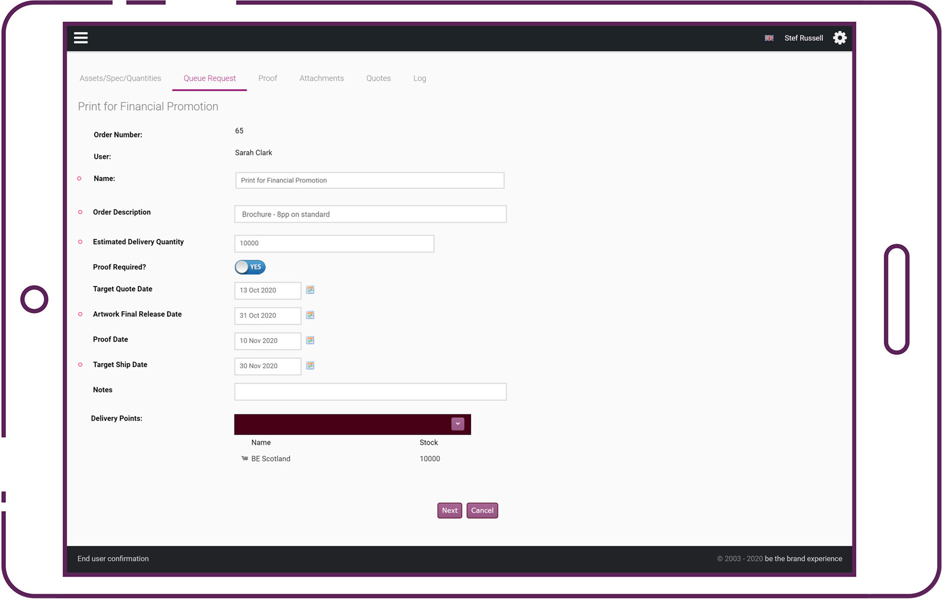This screenshot has width=942, height=599.
Task: Edit the Order Description field
Action: click(370, 214)
